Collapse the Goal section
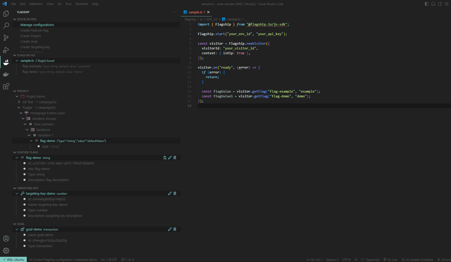This screenshot has height=262, width=451. pyautogui.click(x=15, y=224)
